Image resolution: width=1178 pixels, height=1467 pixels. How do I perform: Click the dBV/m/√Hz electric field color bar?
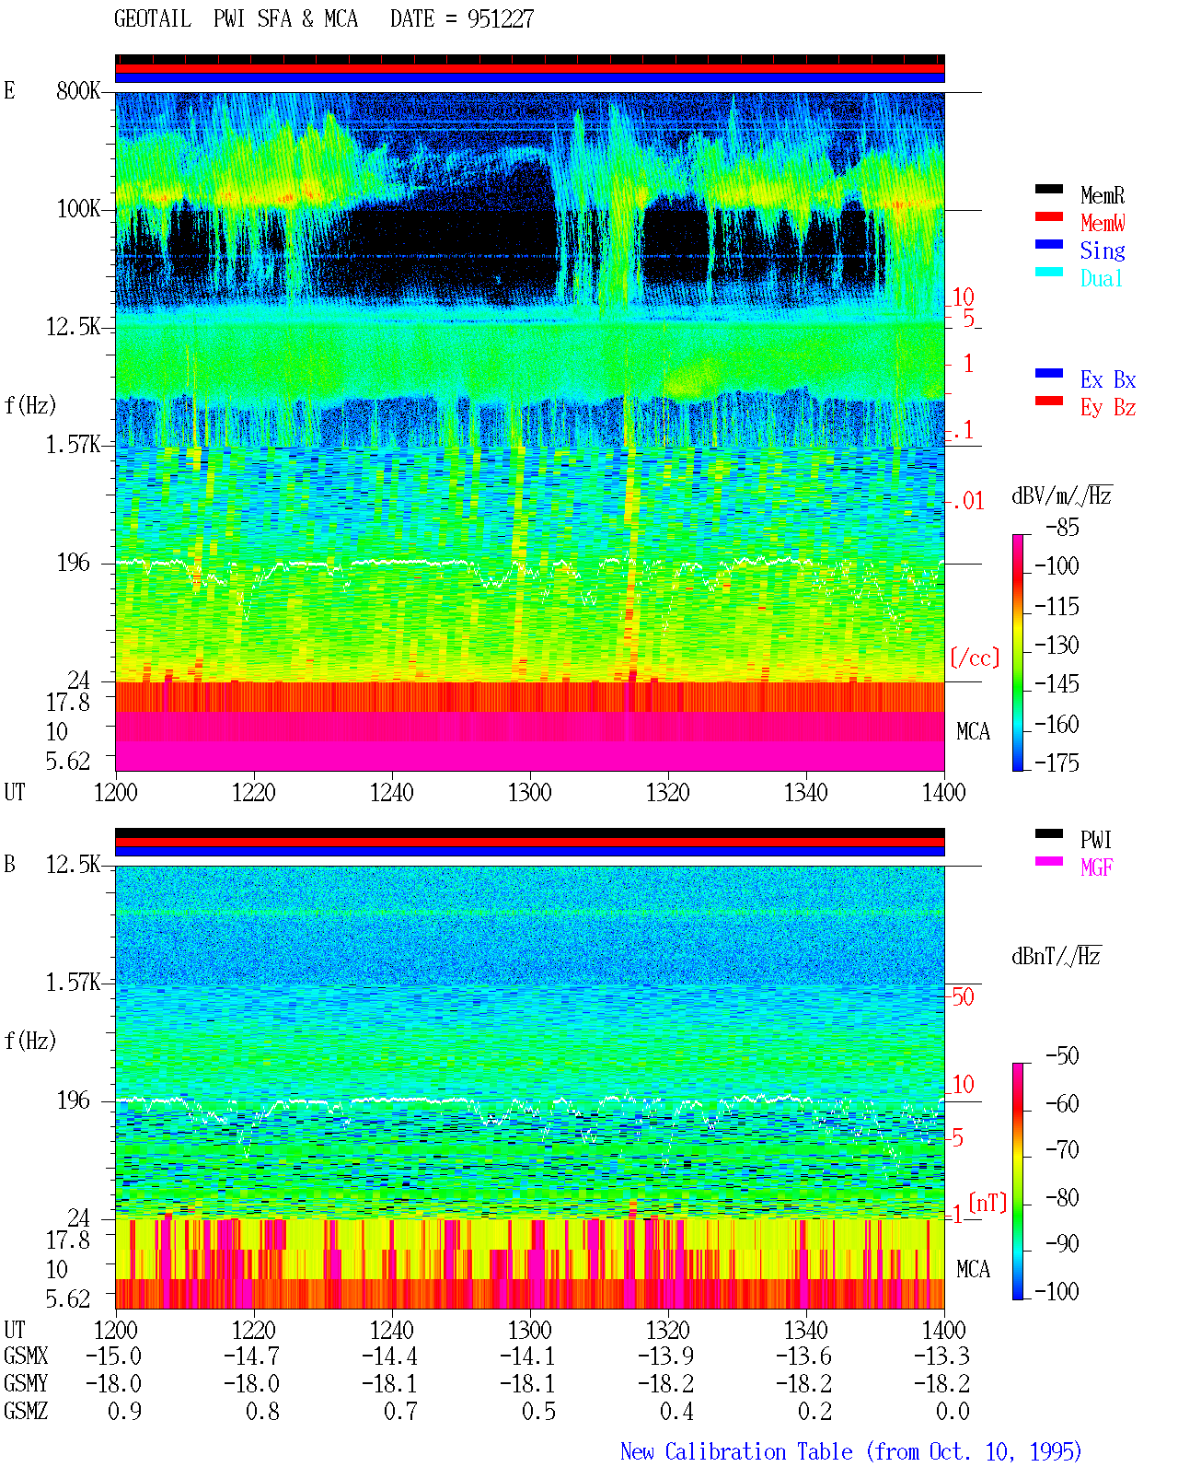1018,653
